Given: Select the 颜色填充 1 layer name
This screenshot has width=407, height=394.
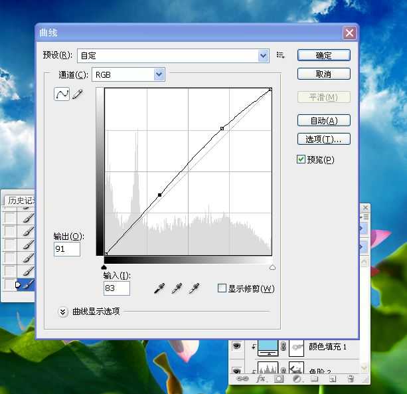Looking at the screenshot, I should coord(327,346).
